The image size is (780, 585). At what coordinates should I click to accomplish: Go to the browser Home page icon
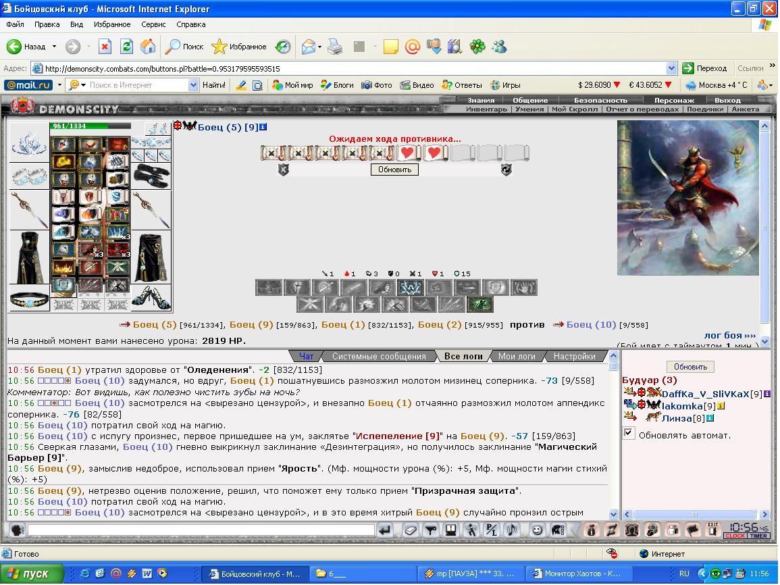point(148,47)
